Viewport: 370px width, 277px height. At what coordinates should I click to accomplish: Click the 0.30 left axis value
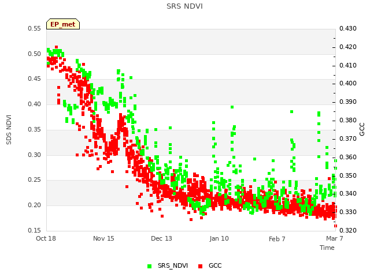coord(34,155)
